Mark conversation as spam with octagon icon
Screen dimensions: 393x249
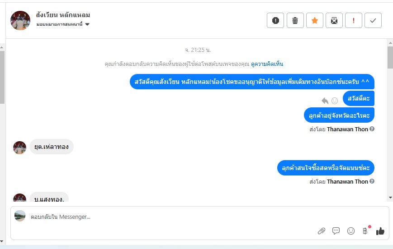pos(275,20)
